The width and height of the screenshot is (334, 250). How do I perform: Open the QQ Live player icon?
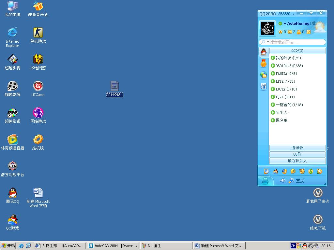pyautogui.click(x=319, y=171)
